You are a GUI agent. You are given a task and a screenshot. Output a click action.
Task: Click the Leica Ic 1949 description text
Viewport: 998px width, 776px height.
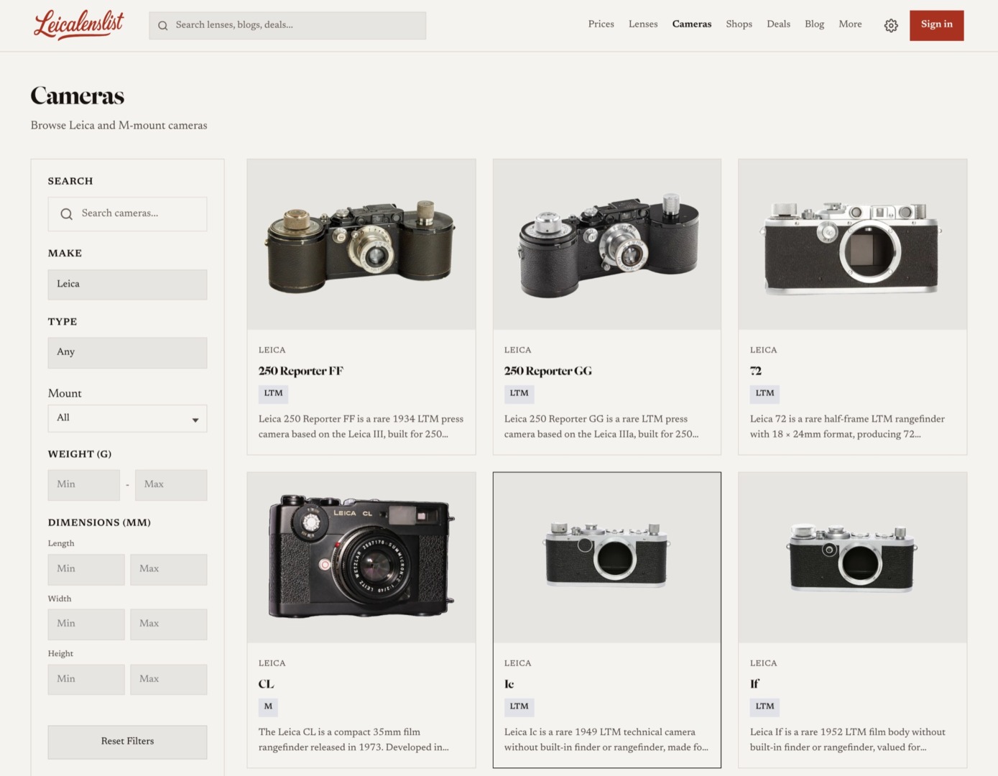click(606, 740)
